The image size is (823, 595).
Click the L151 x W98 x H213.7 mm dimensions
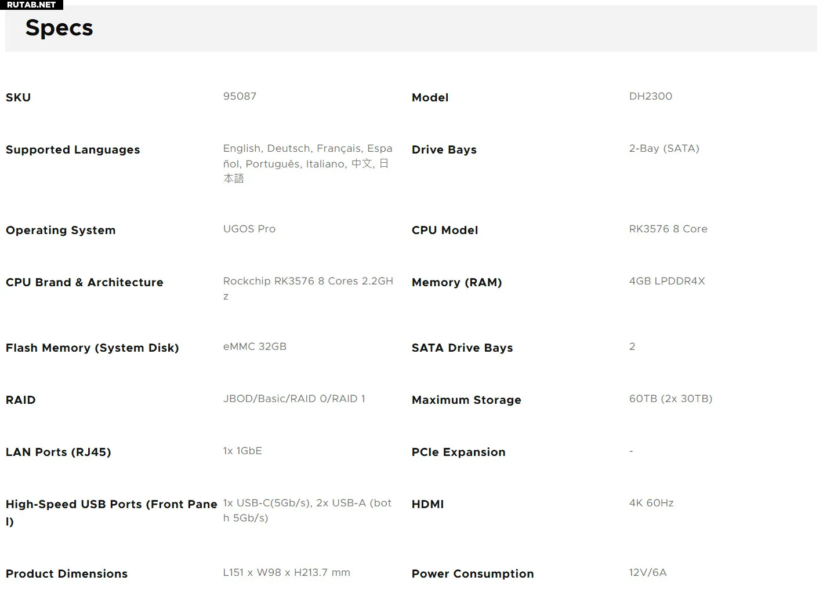[x=287, y=572]
